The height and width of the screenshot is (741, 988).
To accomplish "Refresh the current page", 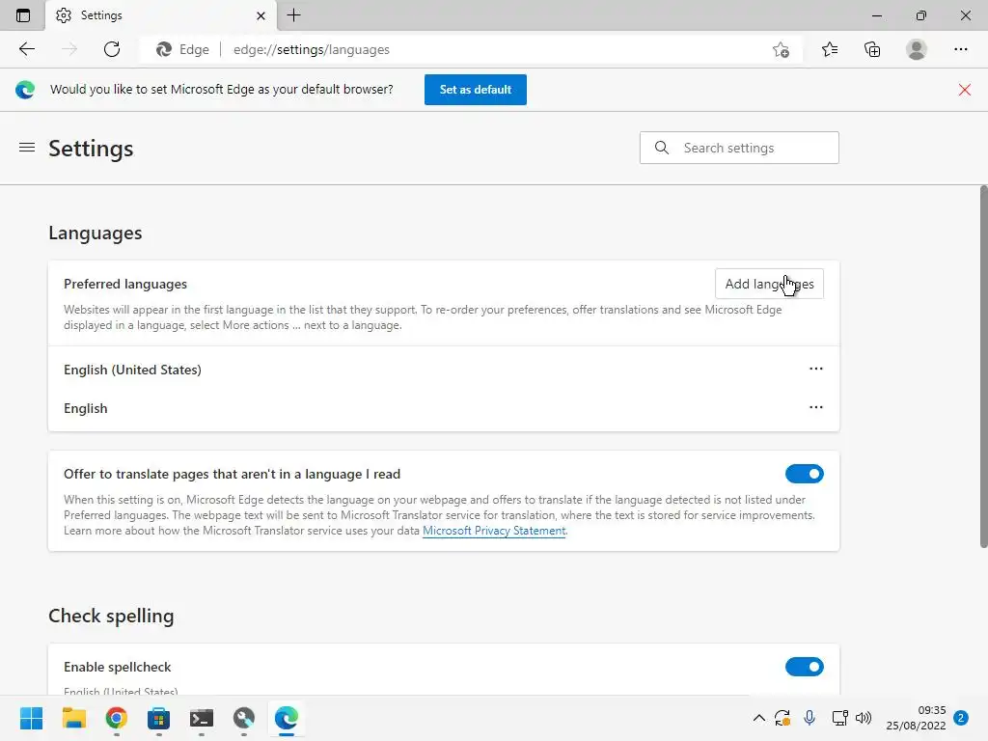I will point(112,49).
